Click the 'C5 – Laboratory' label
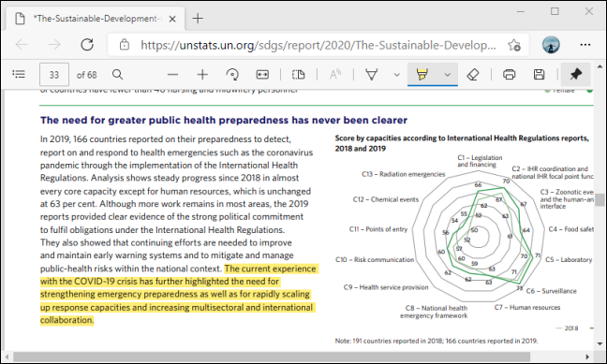This screenshot has height=364, width=607. click(569, 260)
